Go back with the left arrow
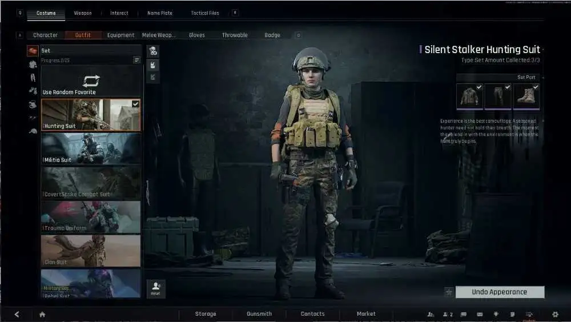The height and width of the screenshot is (322, 571). 17,314
